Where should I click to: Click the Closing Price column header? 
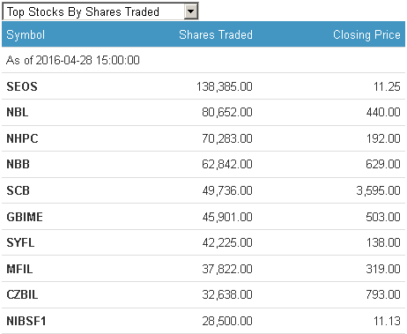[x=366, y=34]
